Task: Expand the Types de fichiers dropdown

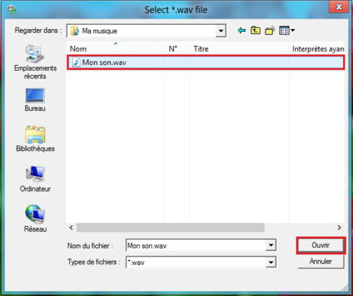Action: click(271, 262)
